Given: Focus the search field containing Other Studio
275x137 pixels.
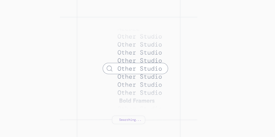Looking at the screenshot, I should coord(139,68).
